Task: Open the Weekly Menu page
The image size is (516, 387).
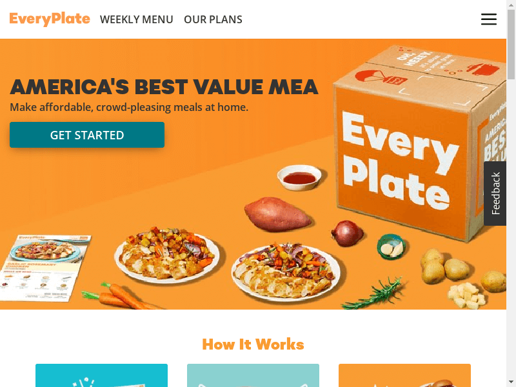Action: (x=136, y=19)
